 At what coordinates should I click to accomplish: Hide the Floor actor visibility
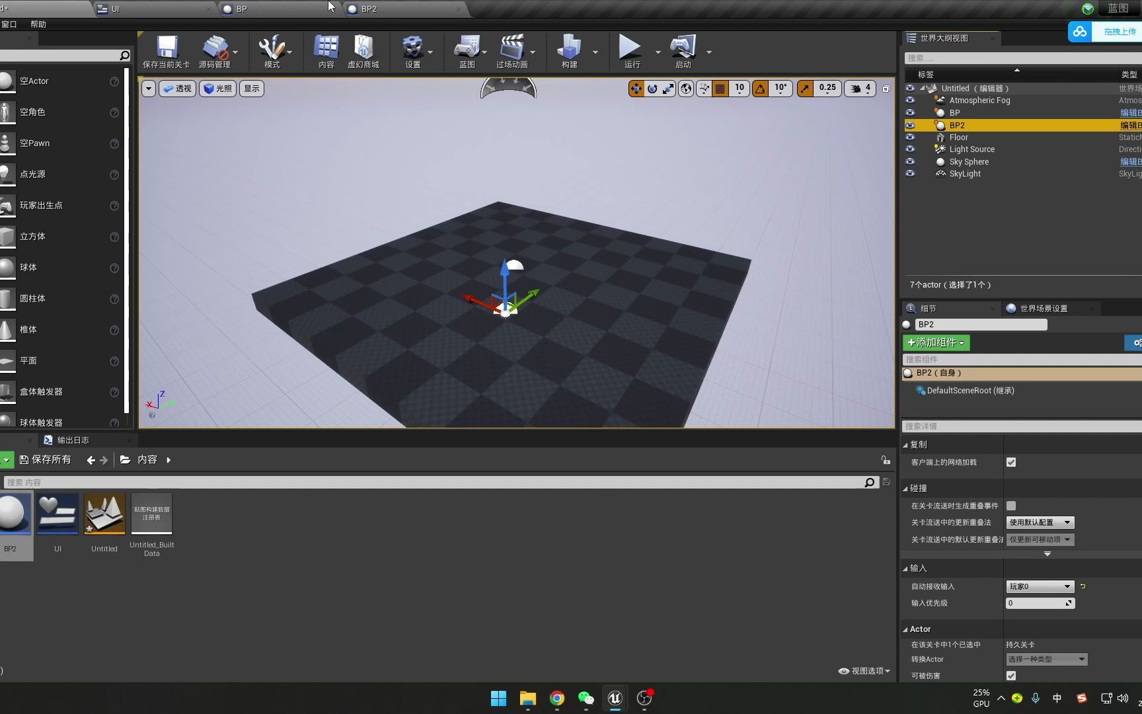pos(910,138)
